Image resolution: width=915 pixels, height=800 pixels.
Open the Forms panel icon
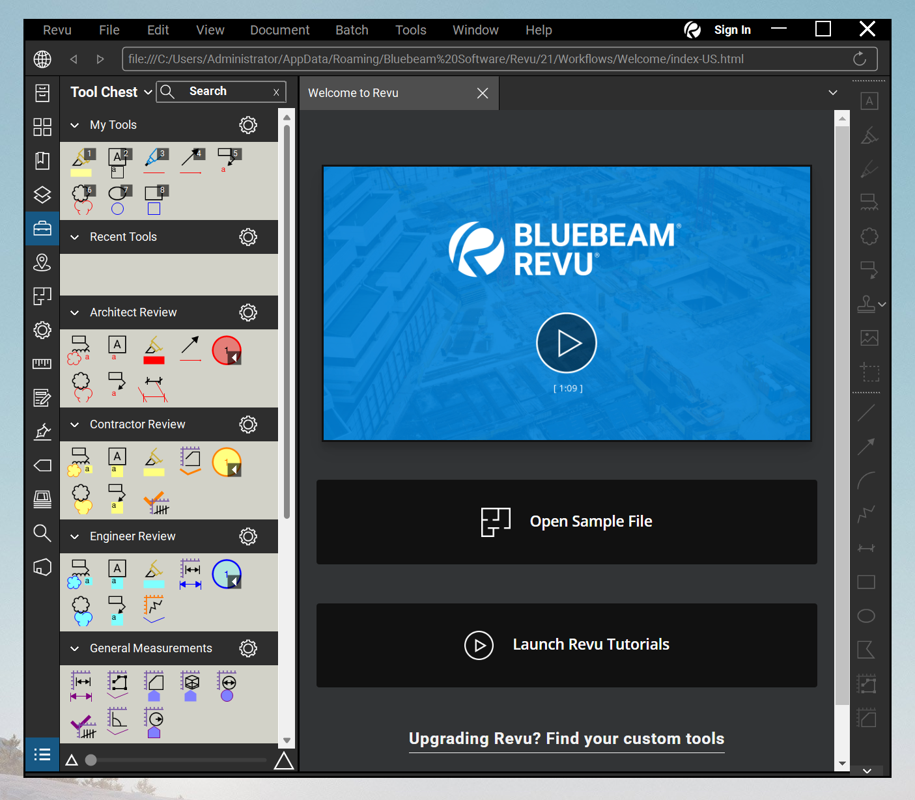[x=42, y=398]
